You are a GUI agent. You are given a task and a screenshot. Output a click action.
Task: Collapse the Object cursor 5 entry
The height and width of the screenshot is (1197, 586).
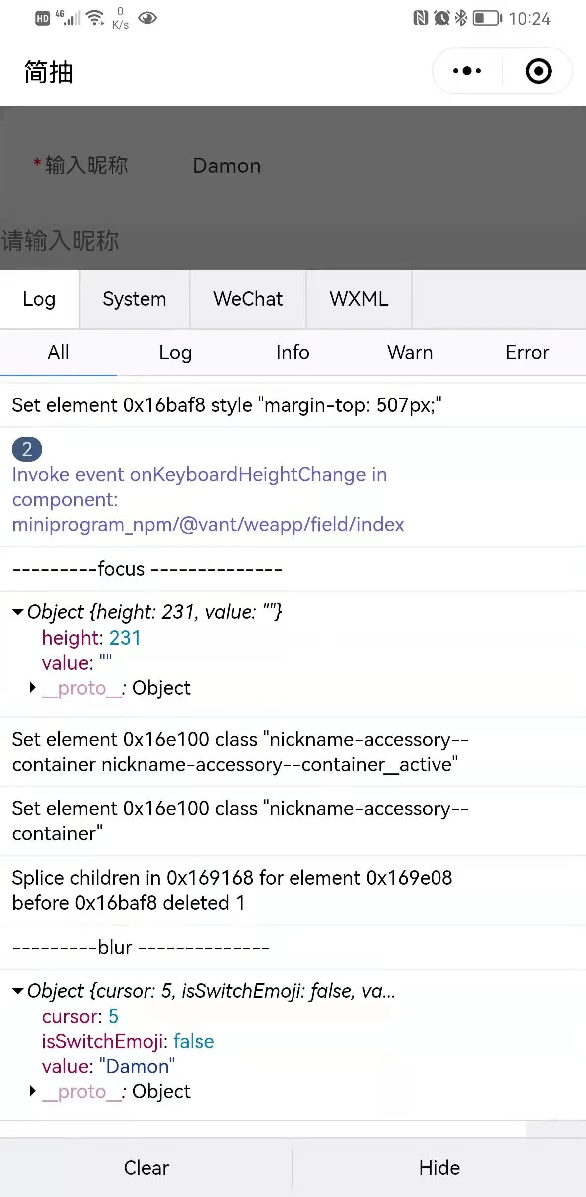click(x=18, y=991)
